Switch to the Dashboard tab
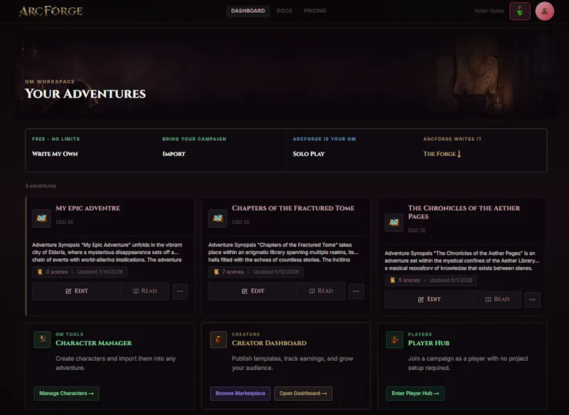 [x=248, y=11]
